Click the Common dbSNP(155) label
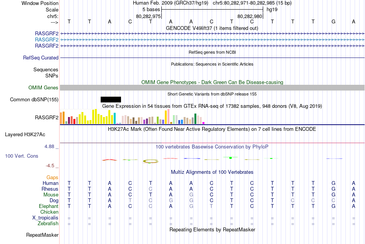Screen dimensions: 365x244 coord(34,99)
